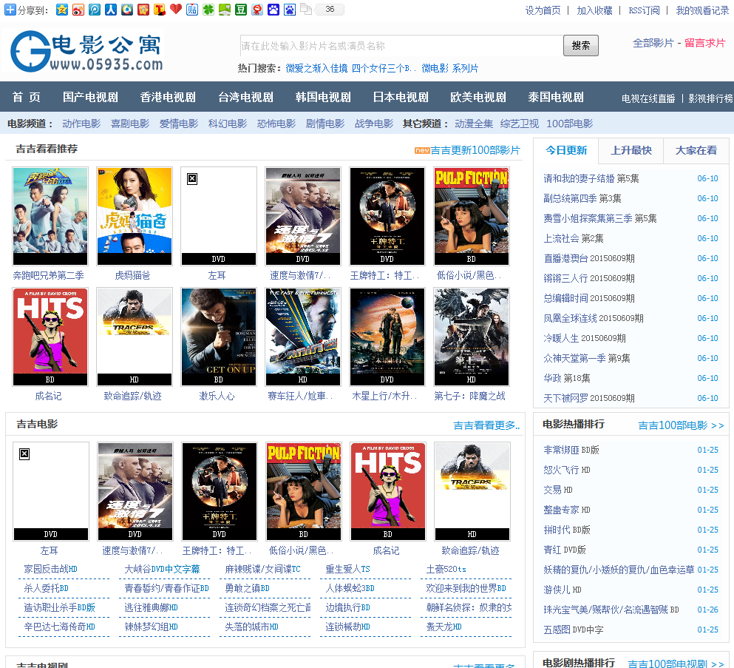734x668 pixels.
Task: Share to Tencent Weibo round icon
Action: click(127, 10)
